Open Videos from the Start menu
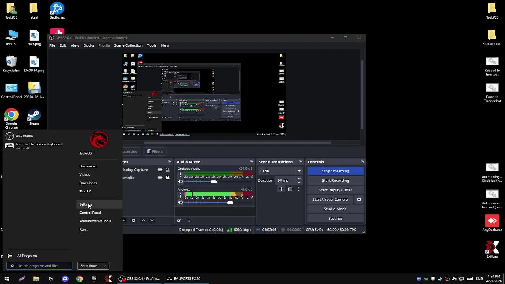 click(x=84, y=174)
